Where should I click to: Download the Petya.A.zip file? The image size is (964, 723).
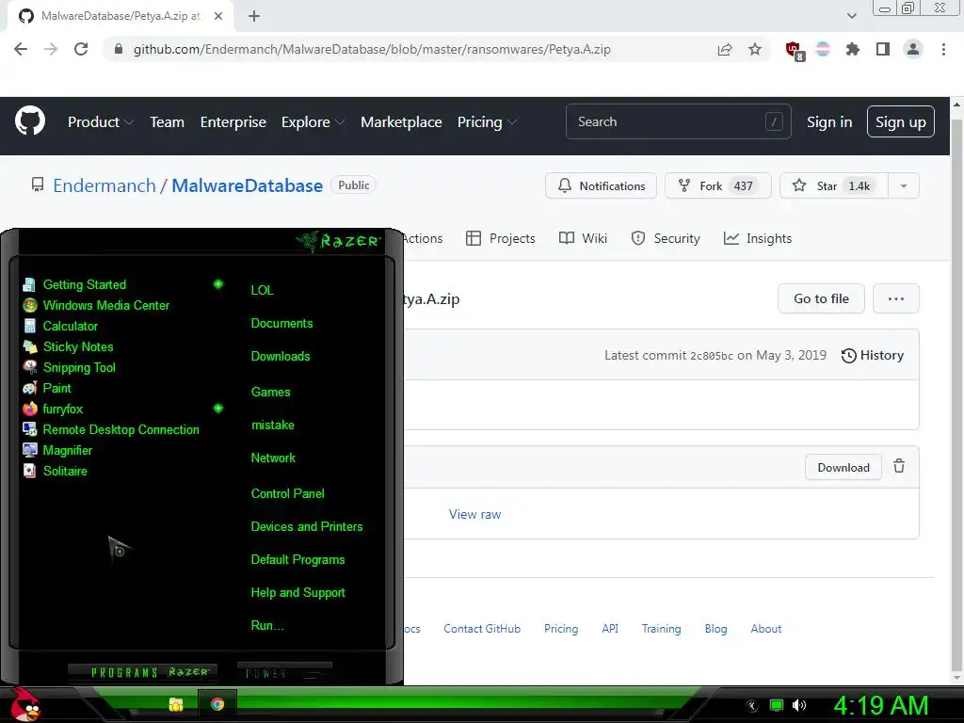pyautogui.click(x=843, y=467)
